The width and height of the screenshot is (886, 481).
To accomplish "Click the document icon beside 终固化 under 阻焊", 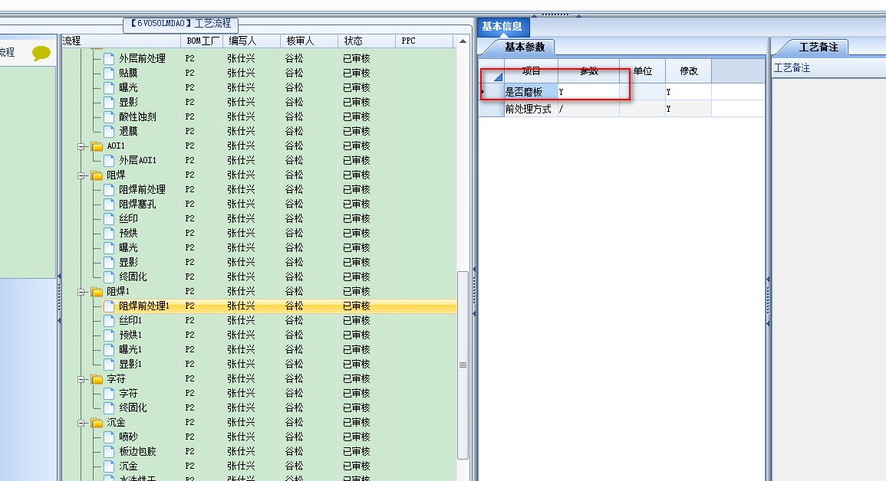I will pyautogui.click(x=110, y=276).
